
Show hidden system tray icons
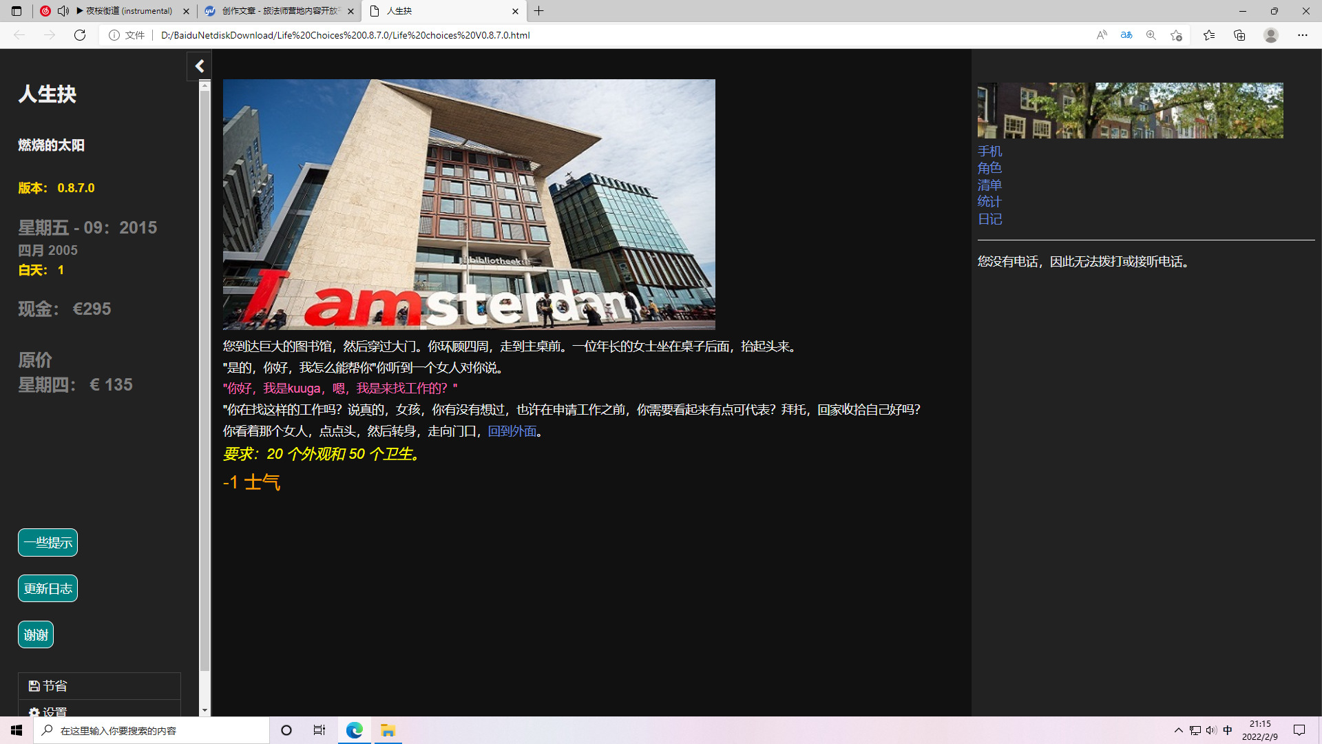click(x=1178, y=730)
